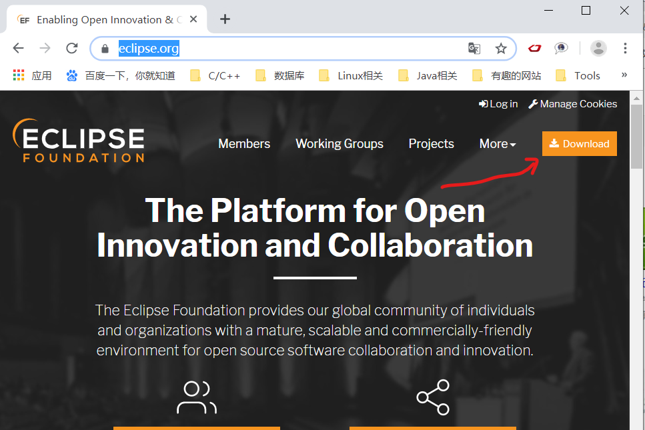Image resolution: width=645 pixels, height=430 pixels.
Task: Click the scrollbar up arrow
Action: [x=636, y=98]
